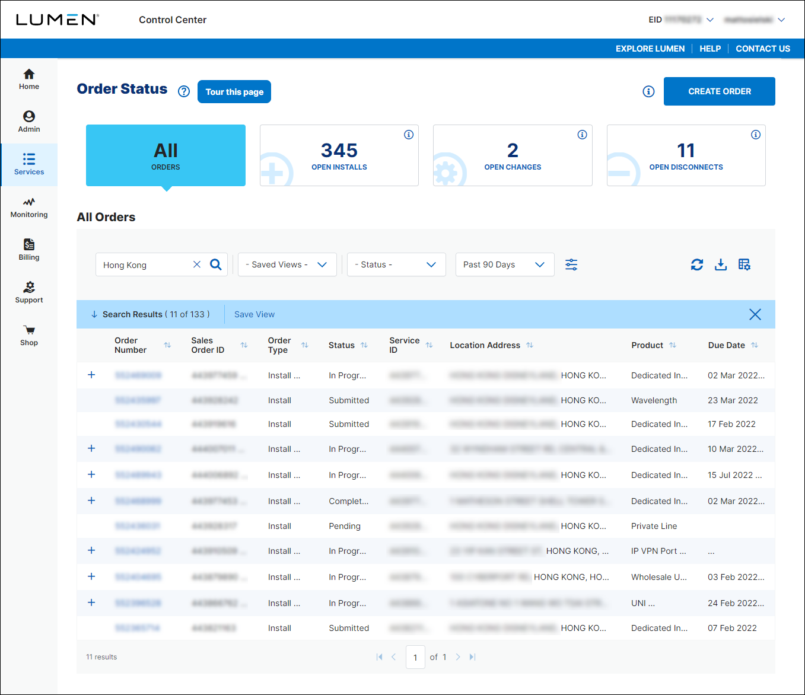Go to the next results page

click(458, 657)
